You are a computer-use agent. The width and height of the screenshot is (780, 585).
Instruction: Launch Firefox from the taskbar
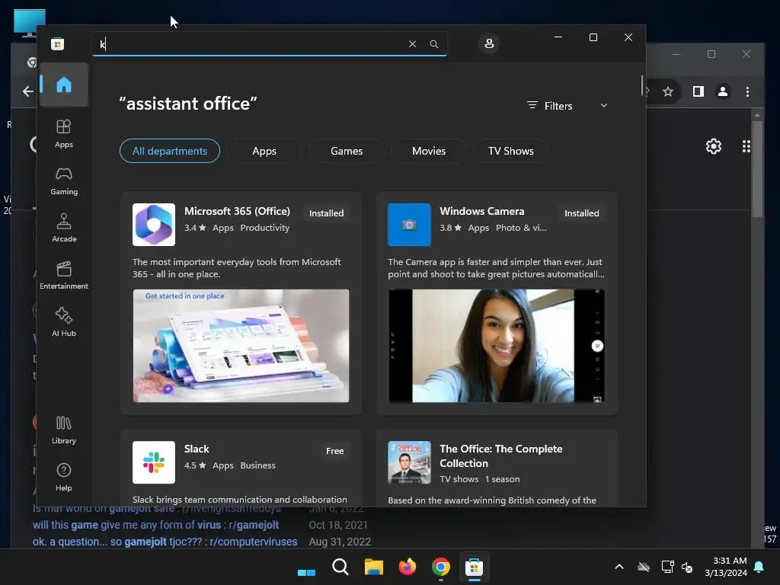408,567
